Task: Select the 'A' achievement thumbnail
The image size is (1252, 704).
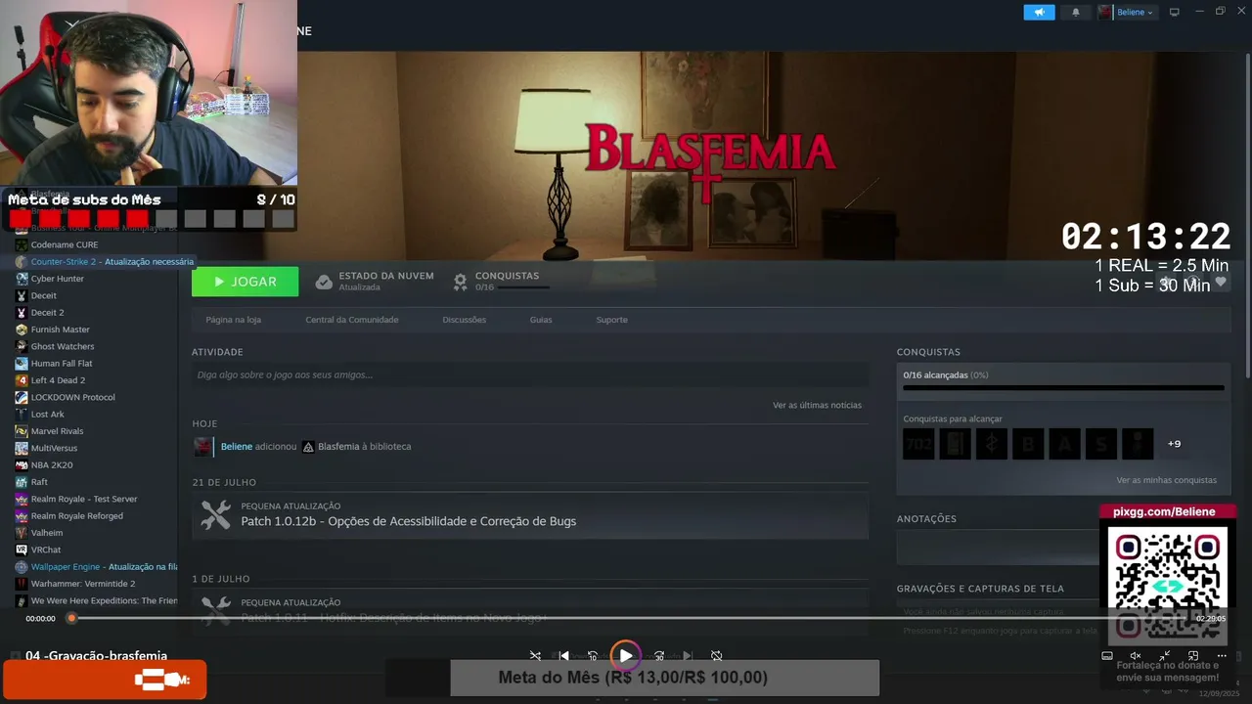Action: (x=1064, y=444)
